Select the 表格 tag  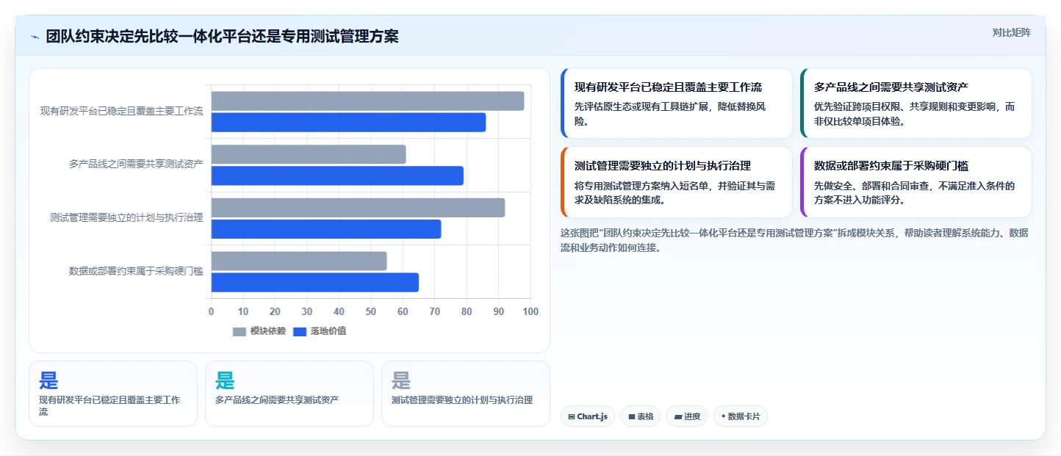click(641, 416)
